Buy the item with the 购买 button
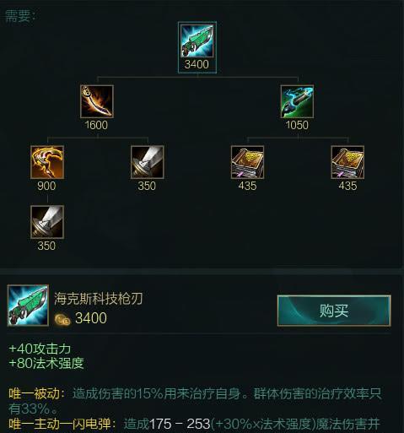The image size is (404, 433). (x=334, y=311)
